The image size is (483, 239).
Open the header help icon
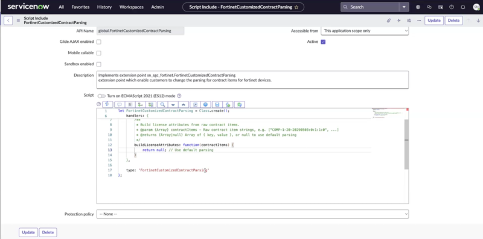coord(452,7)
